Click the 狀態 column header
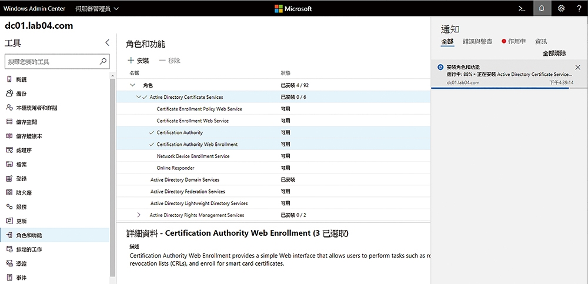Screen dimensions: 588x284 point(285,73)
